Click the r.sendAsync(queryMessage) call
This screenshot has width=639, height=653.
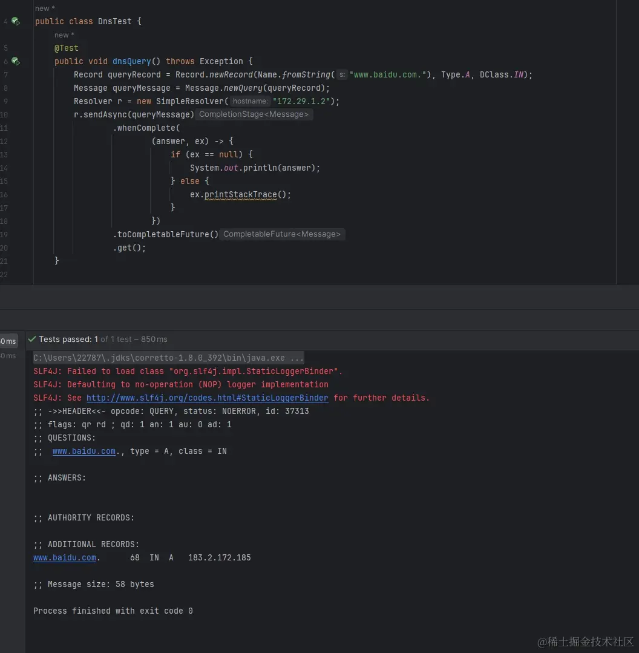coord(134,114)
